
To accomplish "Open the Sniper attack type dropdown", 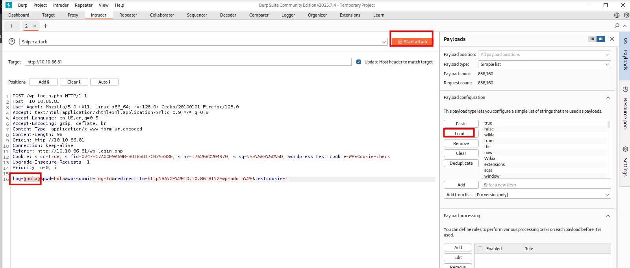I will pos(203,42).
